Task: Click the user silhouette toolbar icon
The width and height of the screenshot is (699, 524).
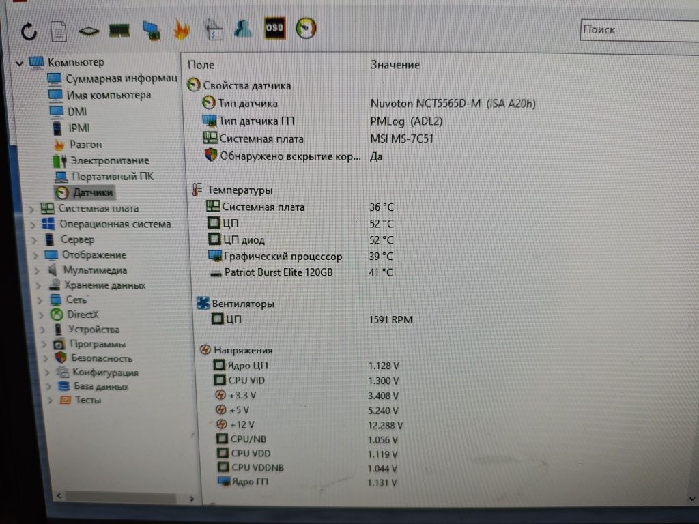Action: click(x=243, y=29)
